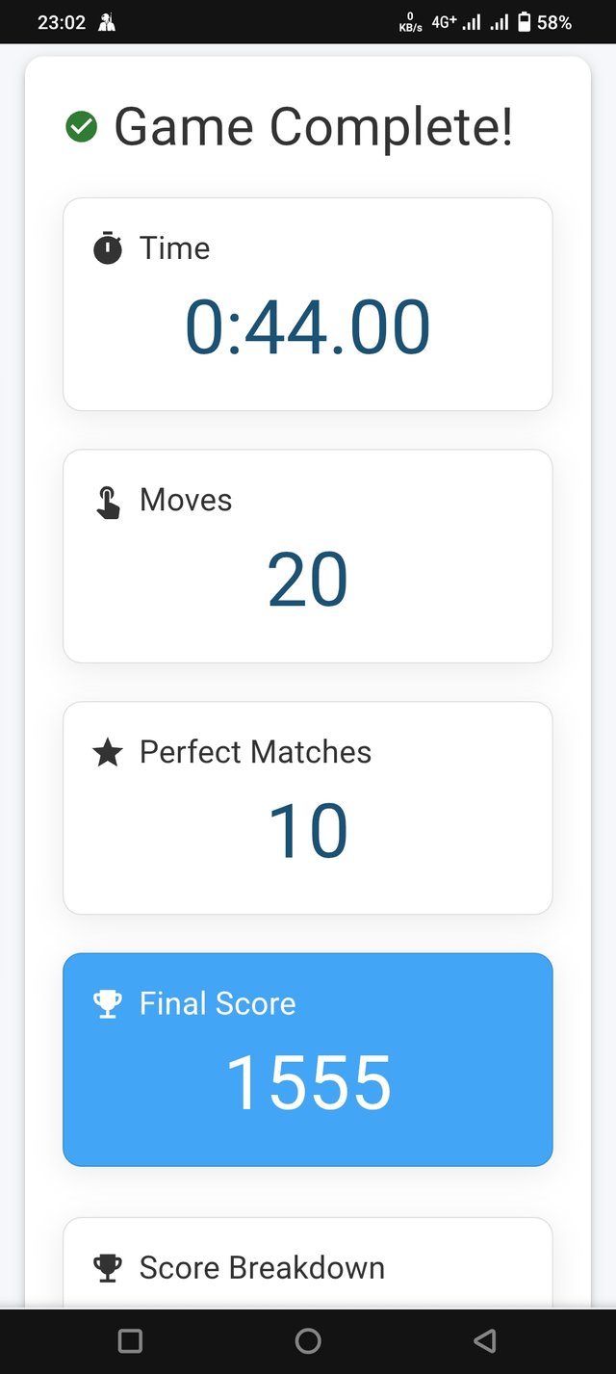Tap the moves count 20
This screenshot has height=1374, width=616.
[308, 580]
